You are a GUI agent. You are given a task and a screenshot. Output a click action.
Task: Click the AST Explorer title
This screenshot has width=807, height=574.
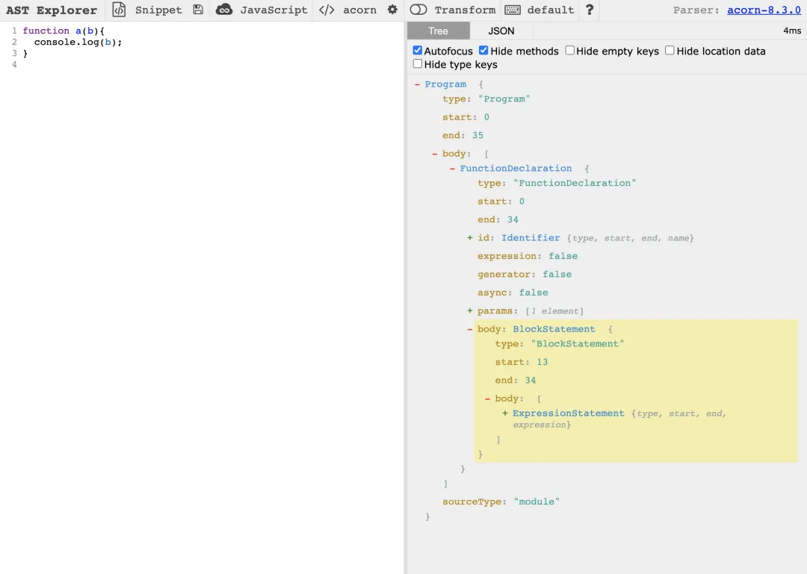coord(52,10)
